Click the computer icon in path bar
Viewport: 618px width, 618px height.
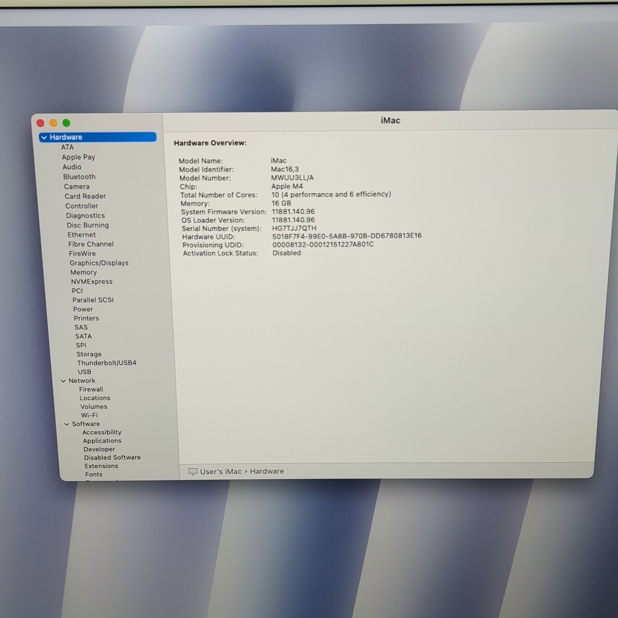click(192, 472)
